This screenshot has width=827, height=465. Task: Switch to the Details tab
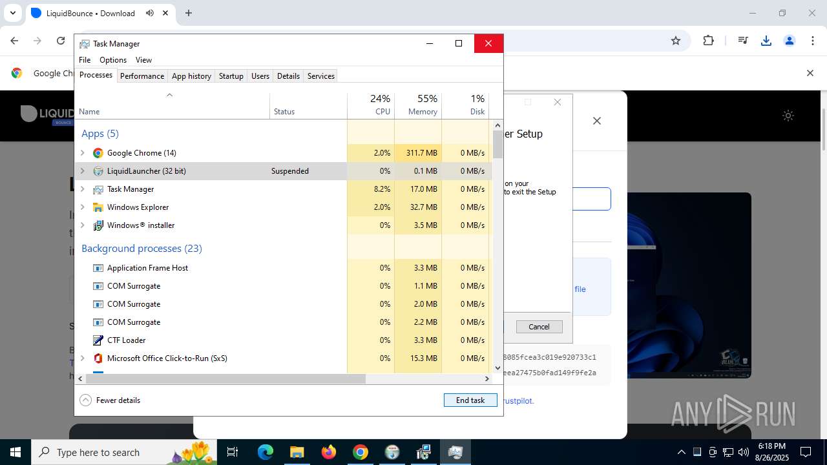(x=288, y=76)
